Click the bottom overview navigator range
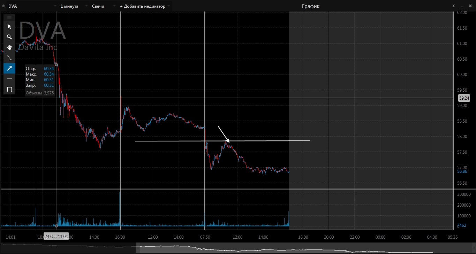The height and width of the screenshot is (254, 476). click(x=286, y=249)
